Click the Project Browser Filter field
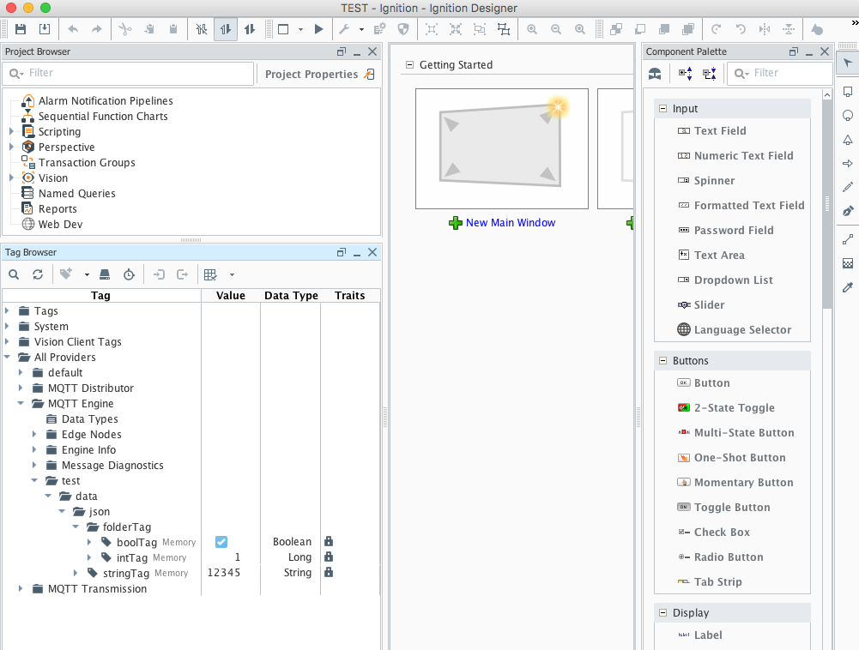 click(129, 73)
